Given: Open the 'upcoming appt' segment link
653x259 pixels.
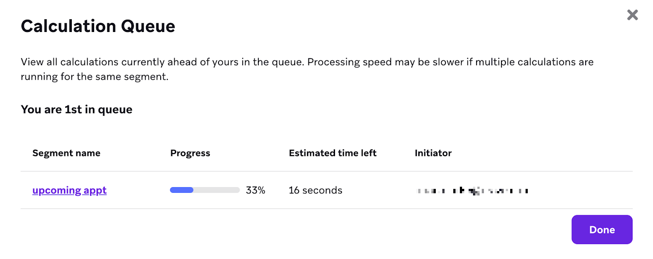Looking at the screenshot, I should click(x=69, y=190).
